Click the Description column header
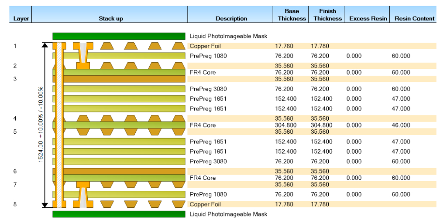 pyautogui.click(x=231, y=18)
